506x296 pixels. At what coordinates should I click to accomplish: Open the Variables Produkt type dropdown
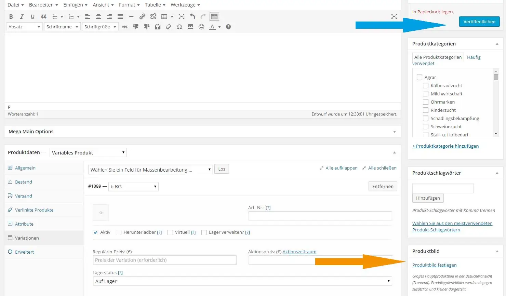pos(88,152)
